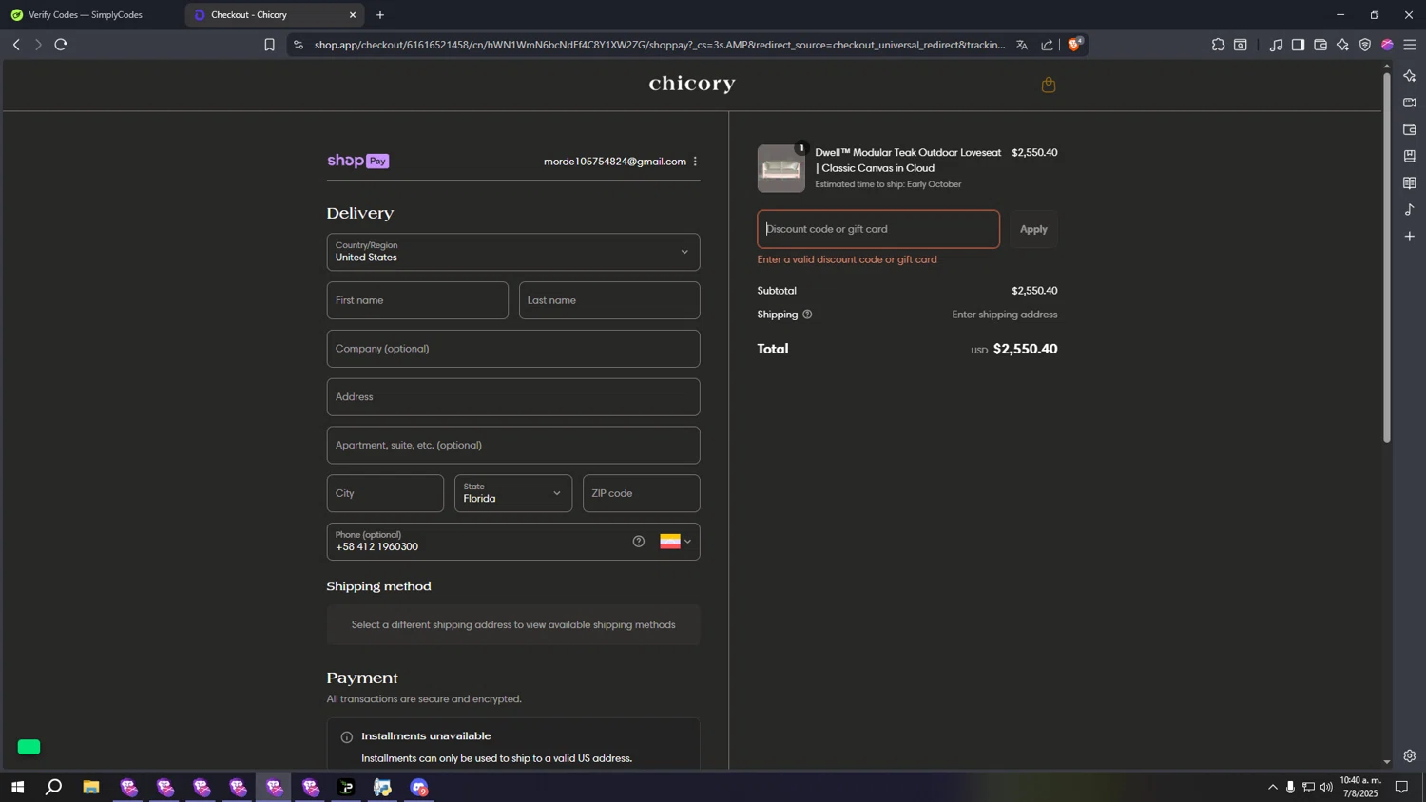Click the First name field
1426x802 pixels.
[417, 300]
